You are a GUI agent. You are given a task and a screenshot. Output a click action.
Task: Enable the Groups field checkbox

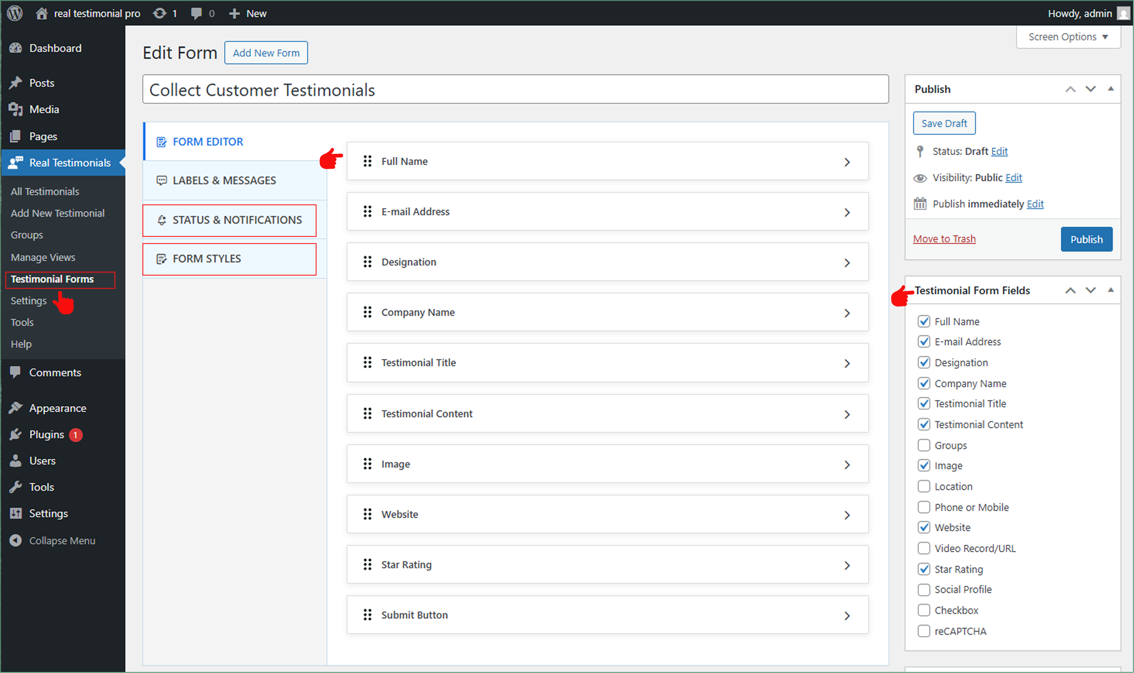pyautogui.click(x=924, y=445)
